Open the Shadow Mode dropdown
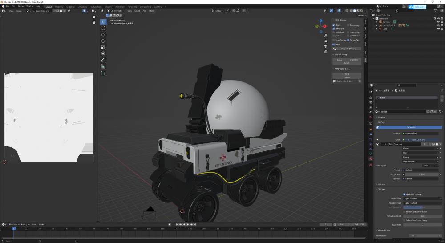Screen dimensions: 445x243 423,203
